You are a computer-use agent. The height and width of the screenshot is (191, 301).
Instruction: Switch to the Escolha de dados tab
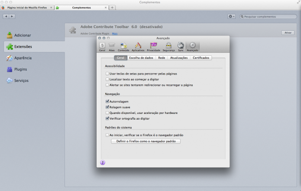coord(141,58)
